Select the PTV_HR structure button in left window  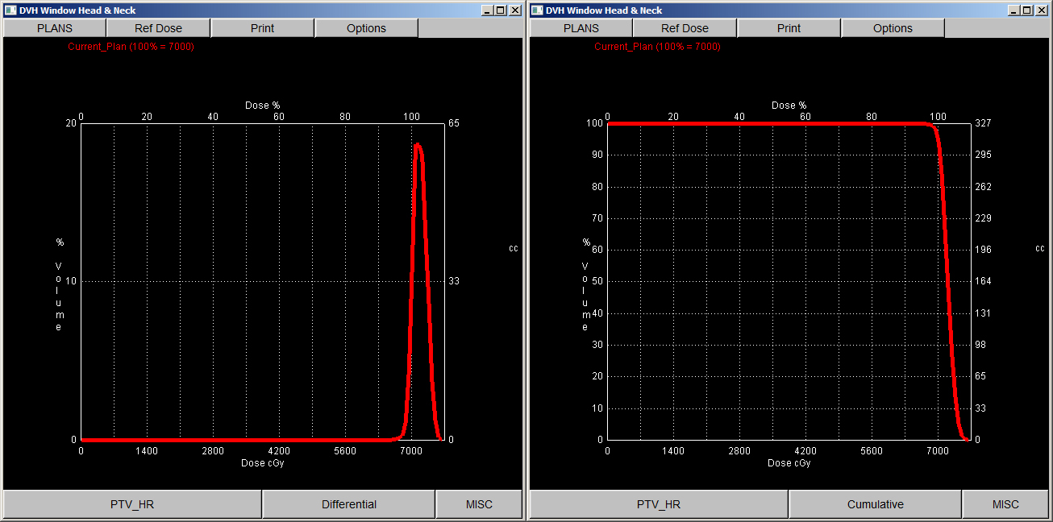[x=131, y=503]
